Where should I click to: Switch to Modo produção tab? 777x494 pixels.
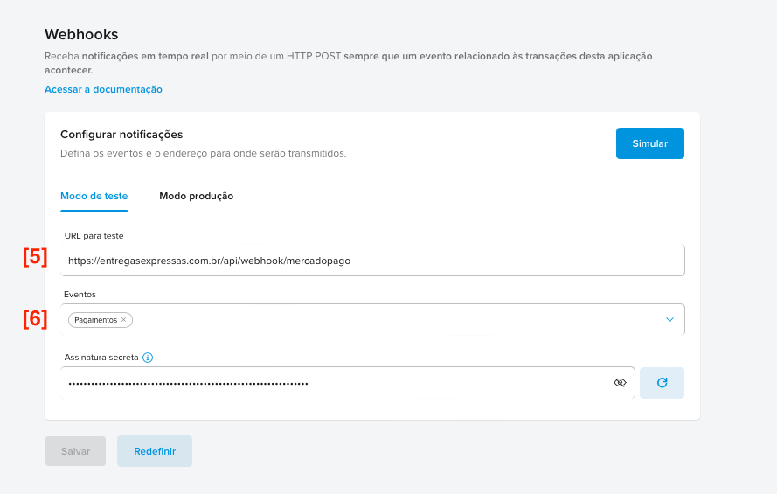[x=196, y=196]
